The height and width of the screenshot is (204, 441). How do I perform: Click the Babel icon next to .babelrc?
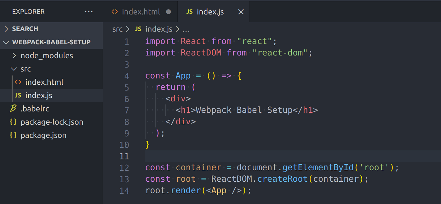point(13,109)
